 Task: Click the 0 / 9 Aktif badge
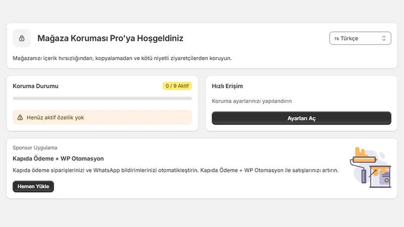tap(177, 86)
